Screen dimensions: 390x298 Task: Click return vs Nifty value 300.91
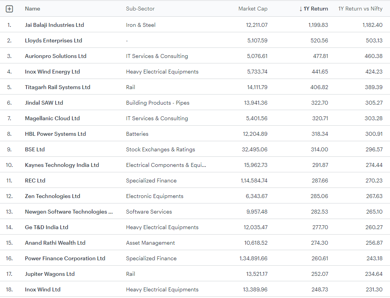[x=374, y=134]
